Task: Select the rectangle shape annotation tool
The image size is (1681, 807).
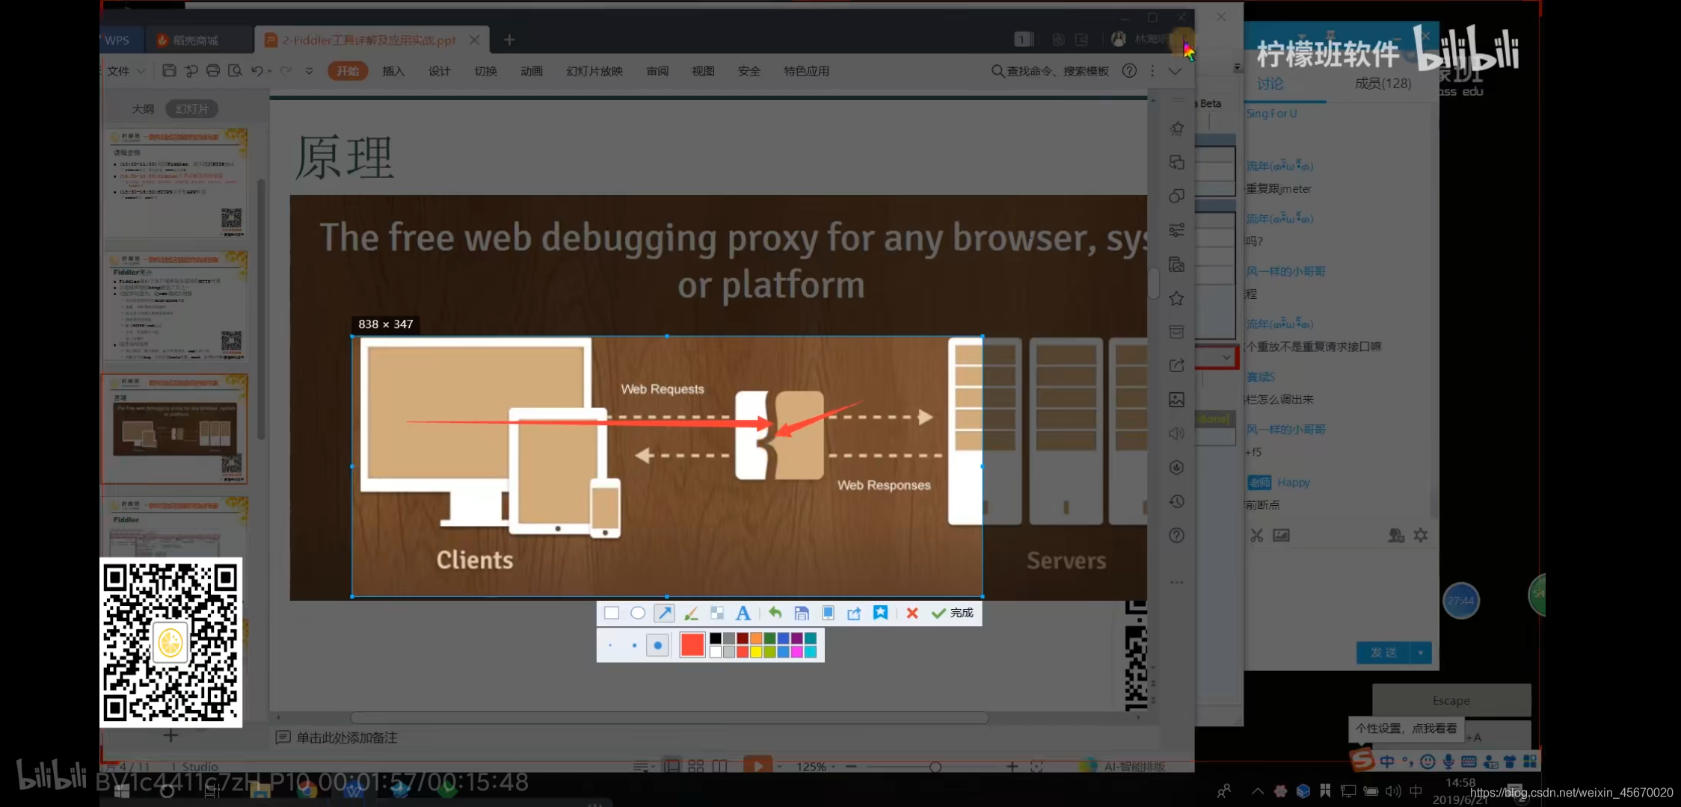Action: coord(611,613)
